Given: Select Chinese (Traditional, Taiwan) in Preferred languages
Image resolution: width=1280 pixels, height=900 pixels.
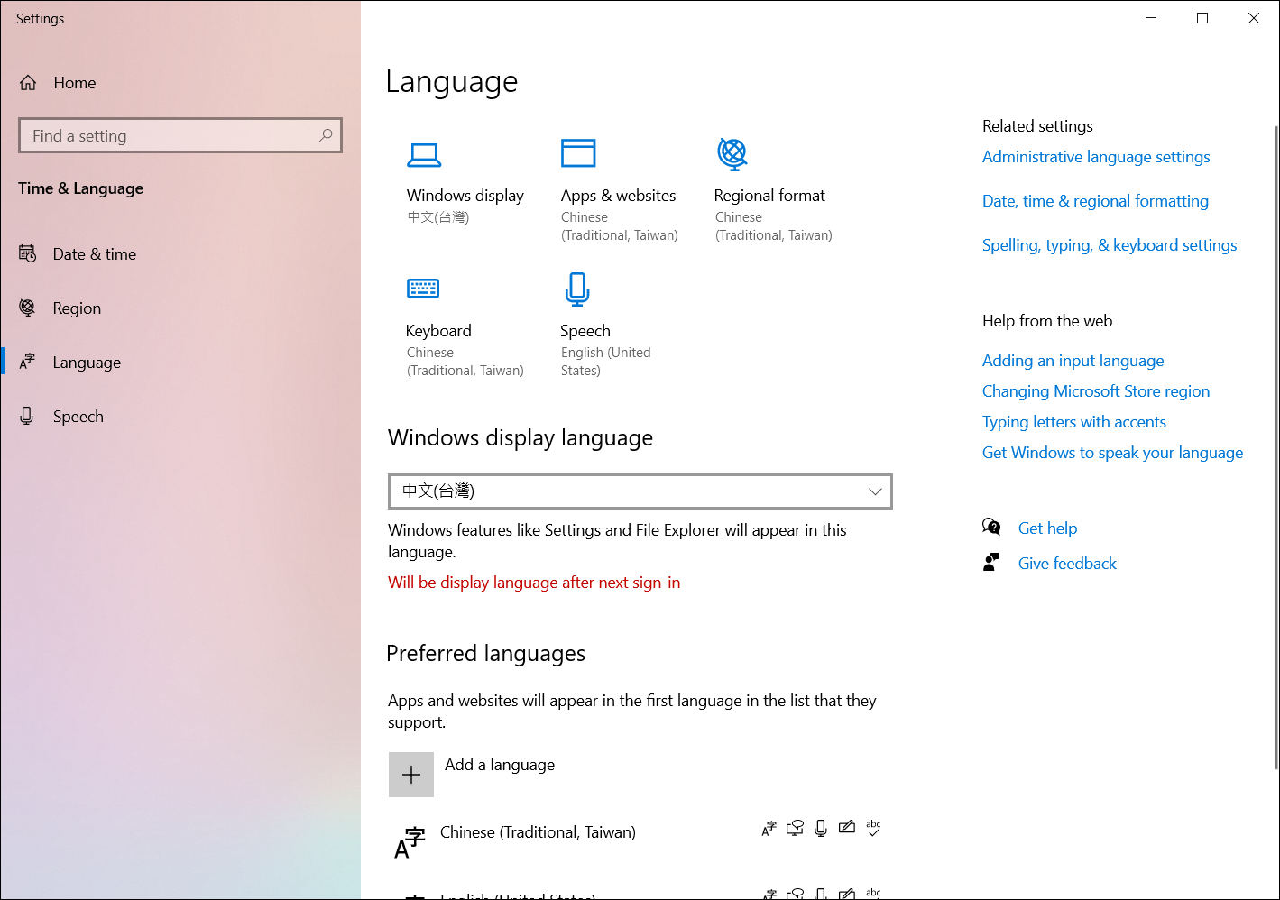Looking at the screenshot, I should (x=538, y=831).
